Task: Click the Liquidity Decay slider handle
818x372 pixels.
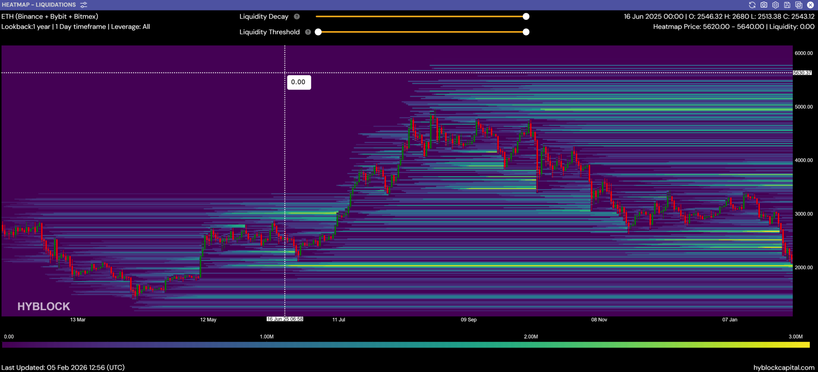Action: pos(526,17)
